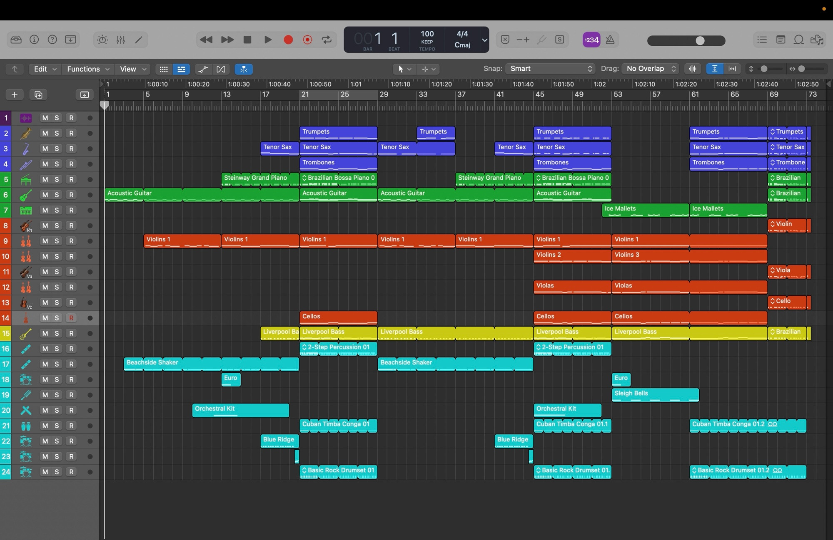833x540 pixels.
Task: Click the red Record button
Action: [288, 40]
